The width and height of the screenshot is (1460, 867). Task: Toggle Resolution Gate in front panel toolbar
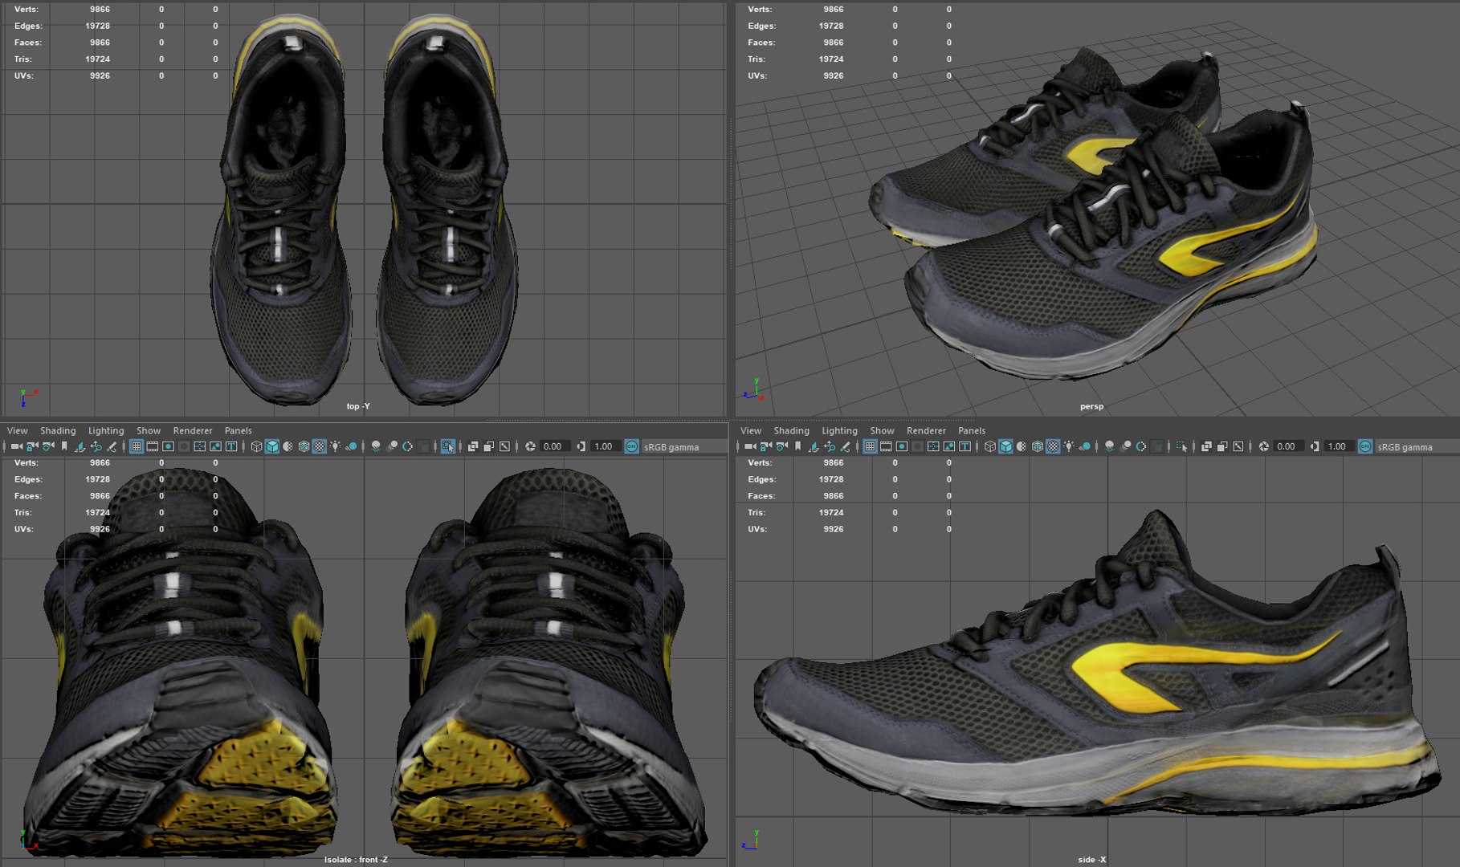tap(169, 446)
